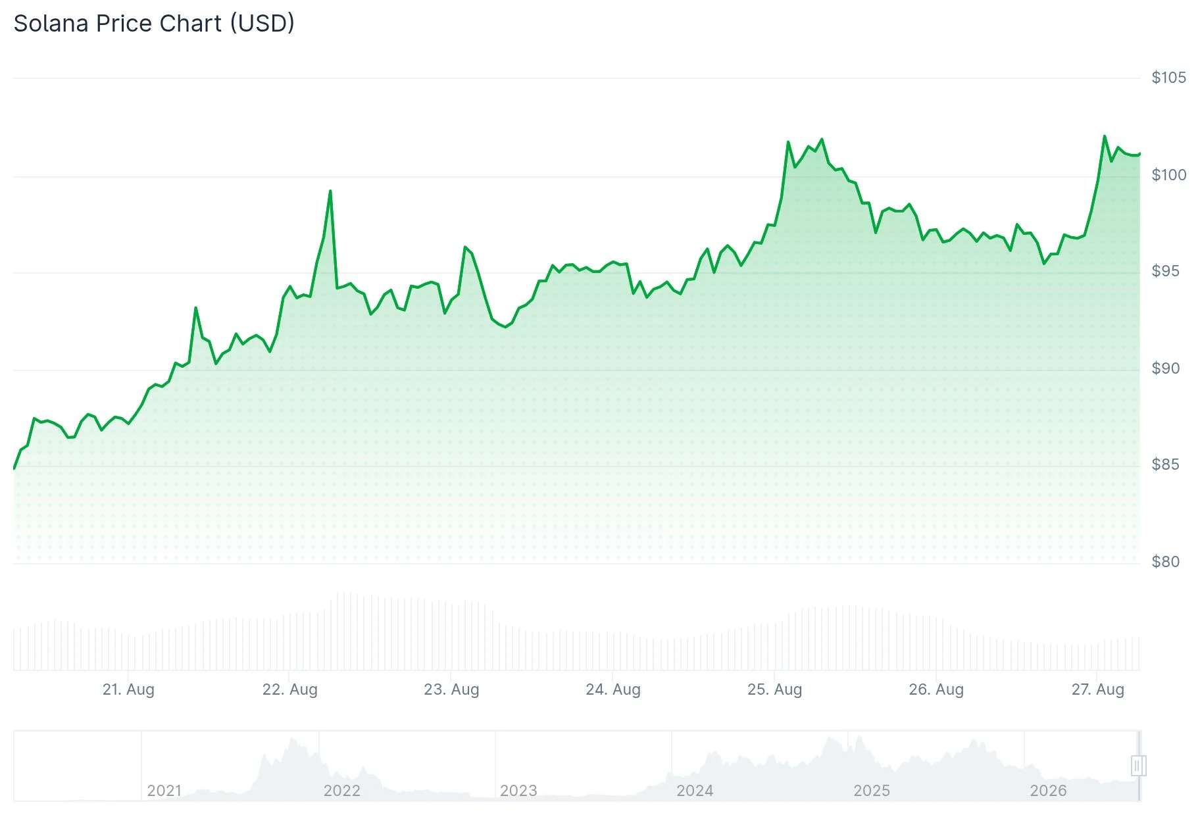The image size is (1200, 821).
Task: Grab the navigator range handle at the right end
Action: click(1139, 766)
